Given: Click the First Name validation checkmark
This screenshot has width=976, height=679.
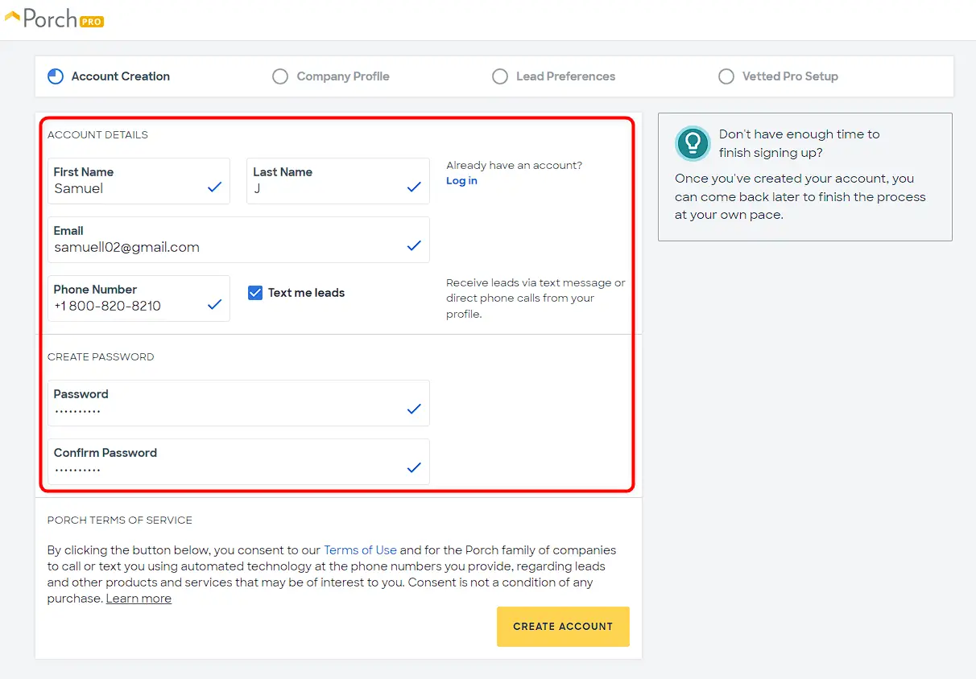Looking at the screenshot, I should click(214, 187).
